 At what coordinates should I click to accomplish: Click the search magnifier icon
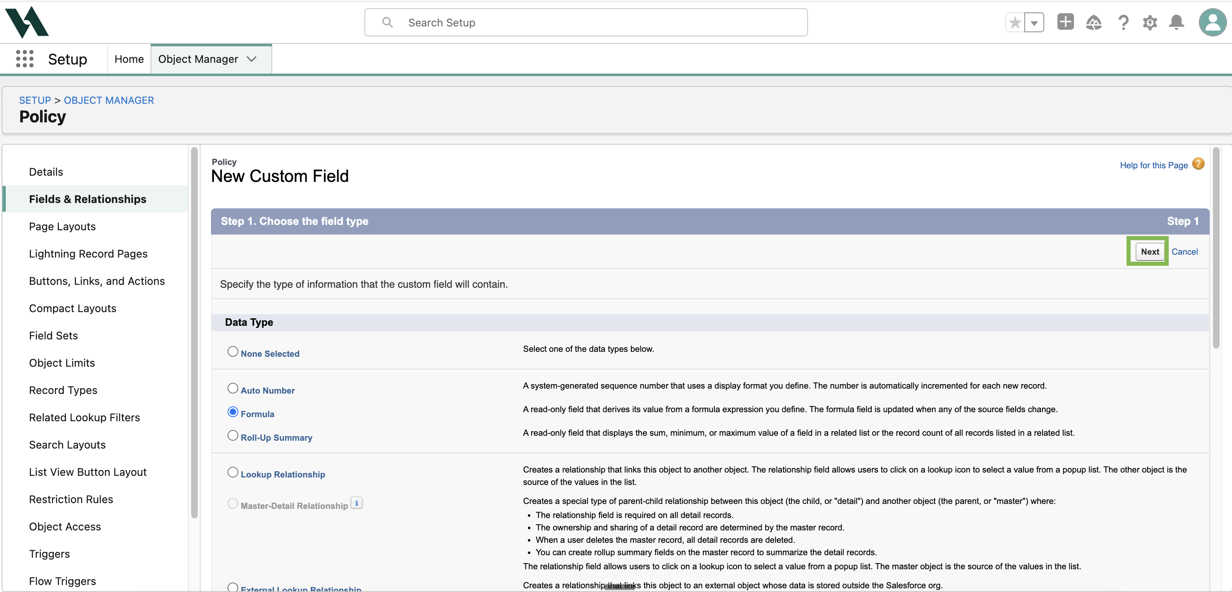click(387, 22)
